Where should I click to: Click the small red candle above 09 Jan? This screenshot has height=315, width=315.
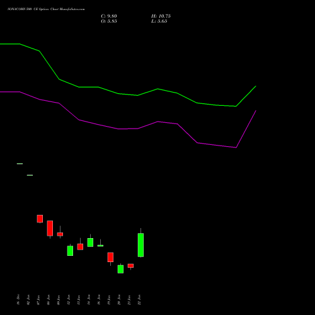60,234
